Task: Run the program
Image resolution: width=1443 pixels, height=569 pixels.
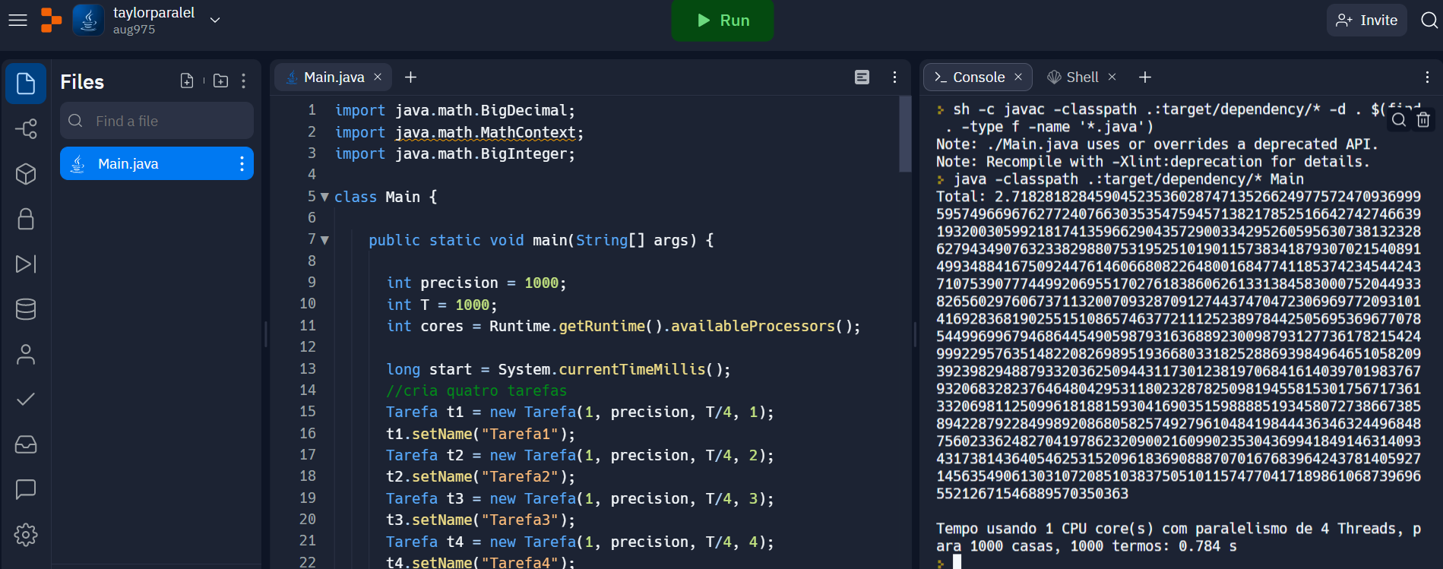Action: pos(723,21)
